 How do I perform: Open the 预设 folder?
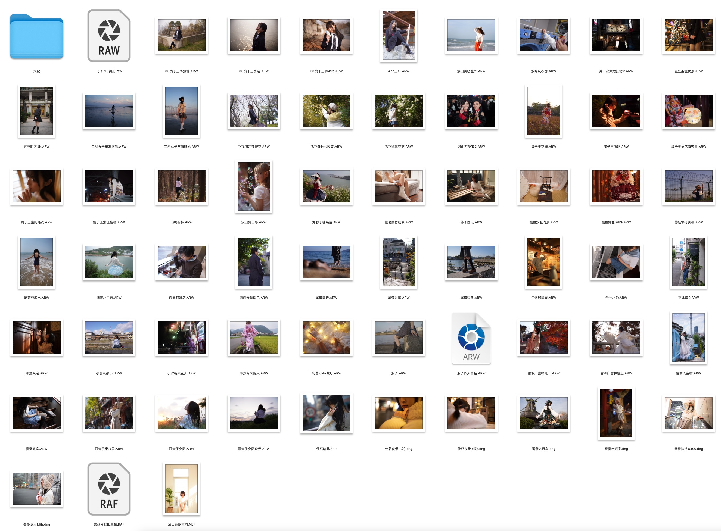click(x=36, y=36)
